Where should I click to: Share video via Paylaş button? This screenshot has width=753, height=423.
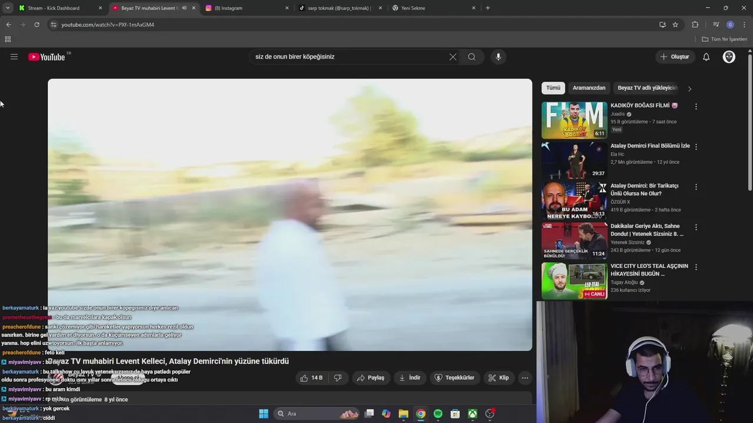coord(370,378)
